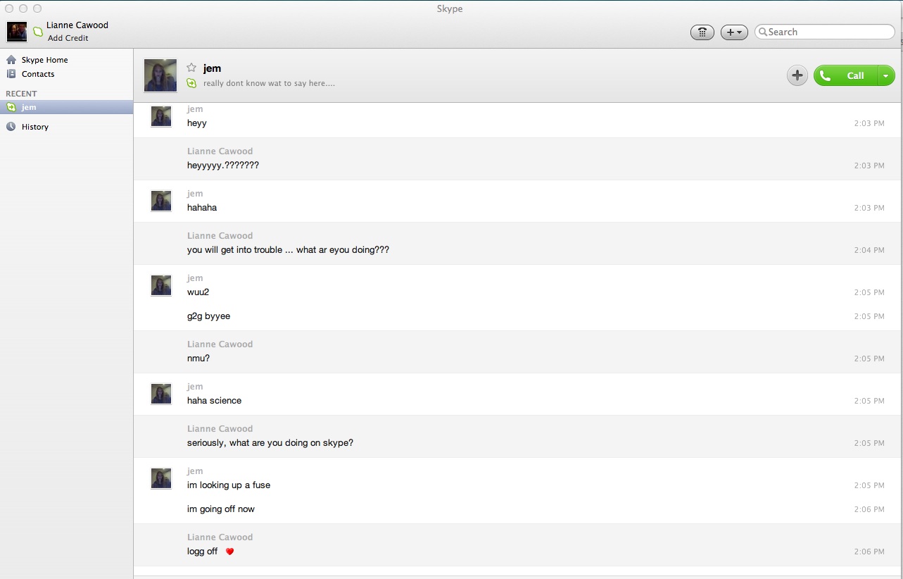Click jem's large profile picture in header

(x=160, y=75)
